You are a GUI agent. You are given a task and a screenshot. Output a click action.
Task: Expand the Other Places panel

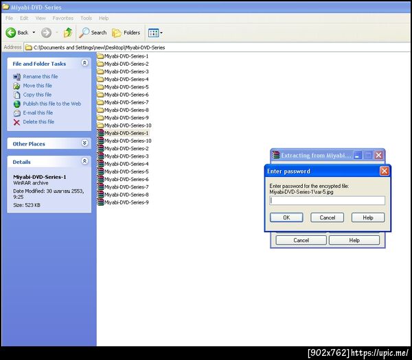tap(84, 143)
